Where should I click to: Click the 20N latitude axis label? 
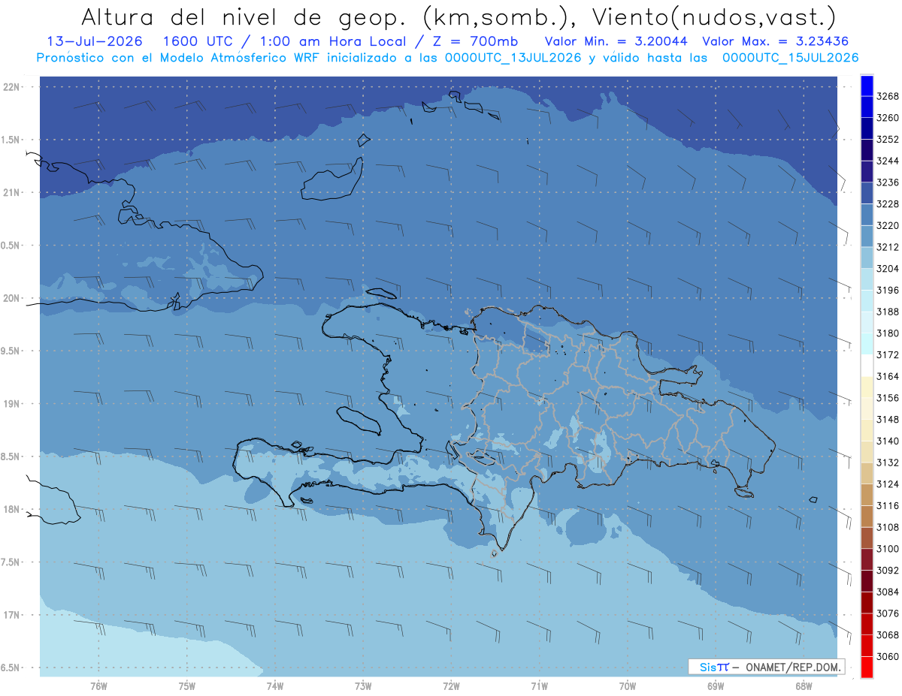11,298
